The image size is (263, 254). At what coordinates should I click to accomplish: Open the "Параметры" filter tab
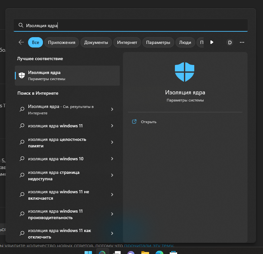click(158, 42)
